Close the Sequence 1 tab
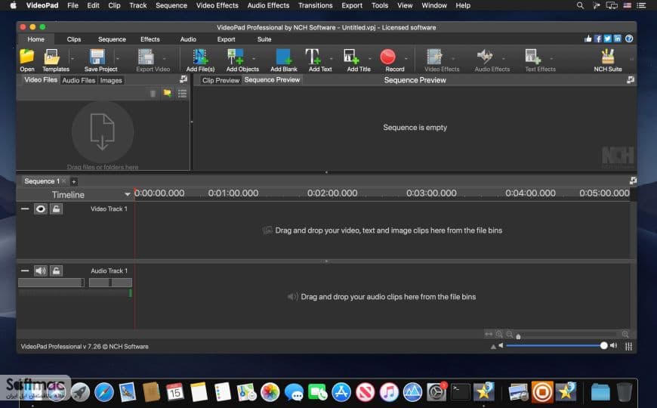The height and width of the screenshot is (408, 657). [x=63, y=181]
